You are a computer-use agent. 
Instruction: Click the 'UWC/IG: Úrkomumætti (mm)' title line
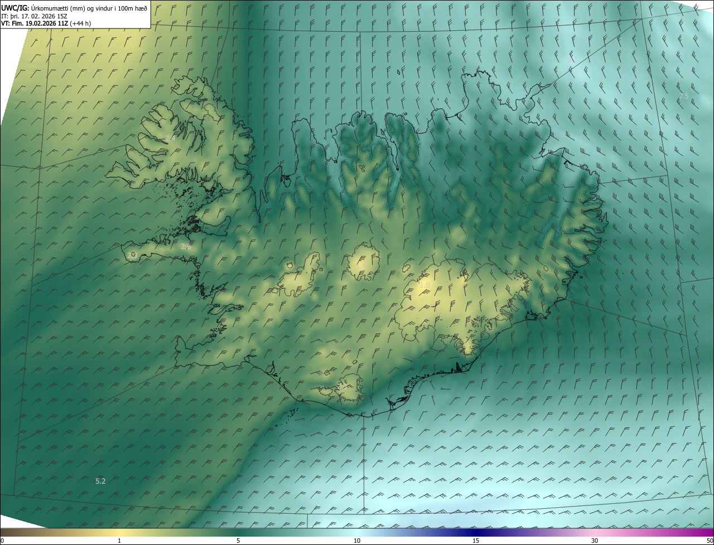click(74, 8)
